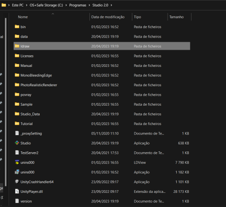
Task: Open the data folder icon
Action: 17,36
